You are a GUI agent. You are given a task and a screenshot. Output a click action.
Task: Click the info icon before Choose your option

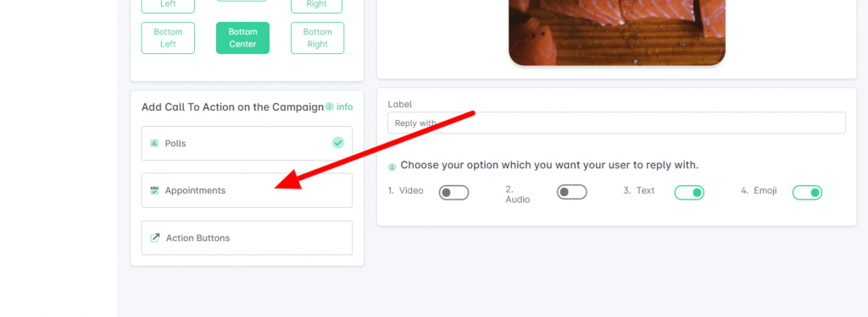point(392,167)
